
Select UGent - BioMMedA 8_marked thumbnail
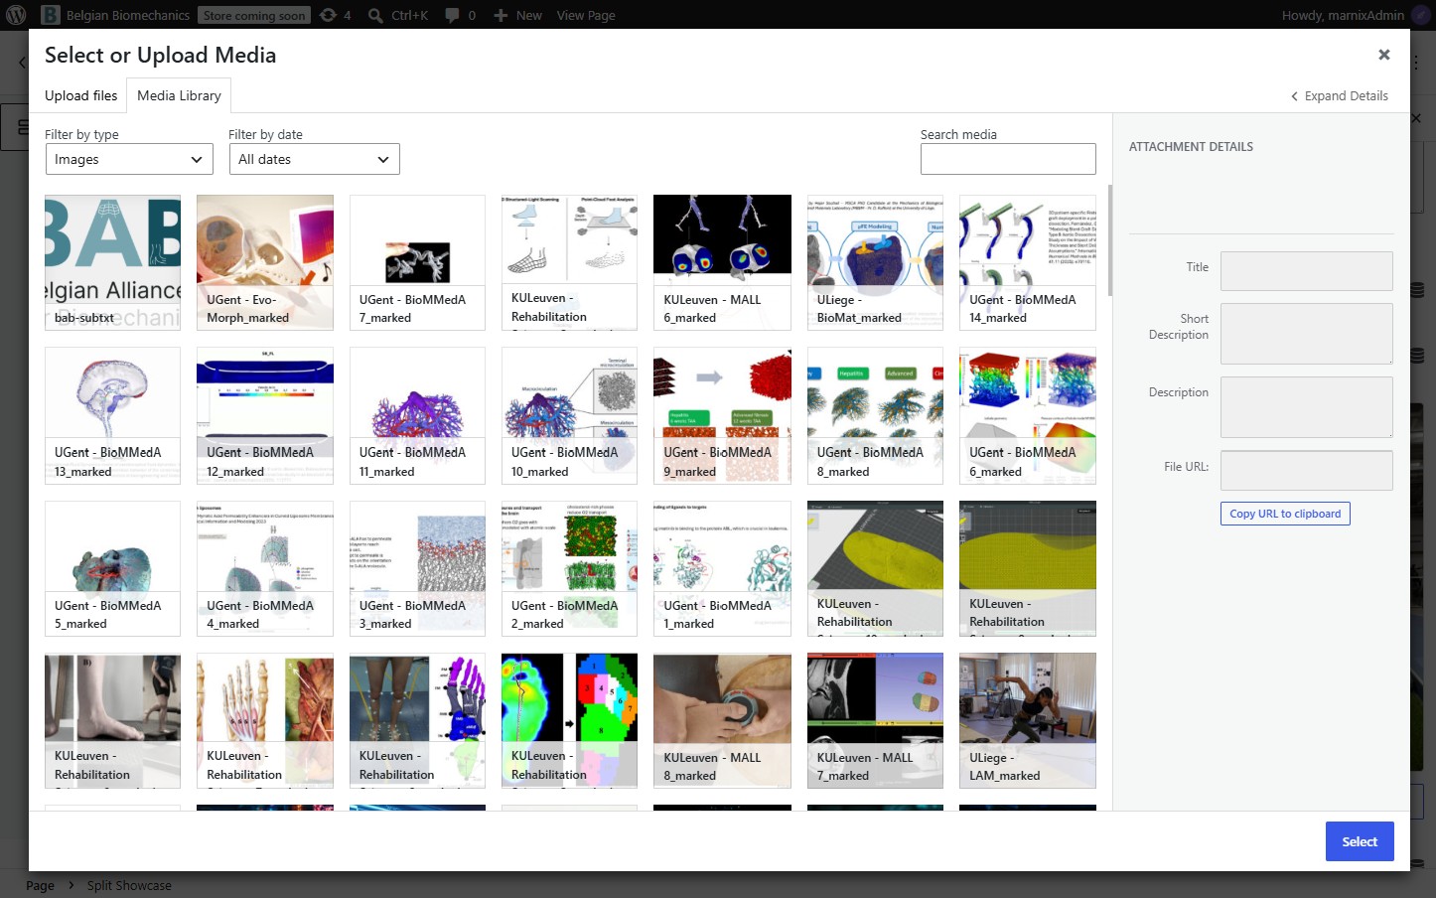(x=875, y=415)
